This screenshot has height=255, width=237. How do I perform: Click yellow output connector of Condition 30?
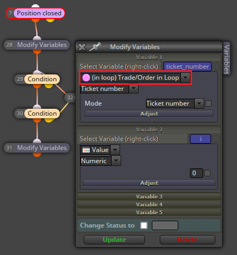click(x=49, y=120)
